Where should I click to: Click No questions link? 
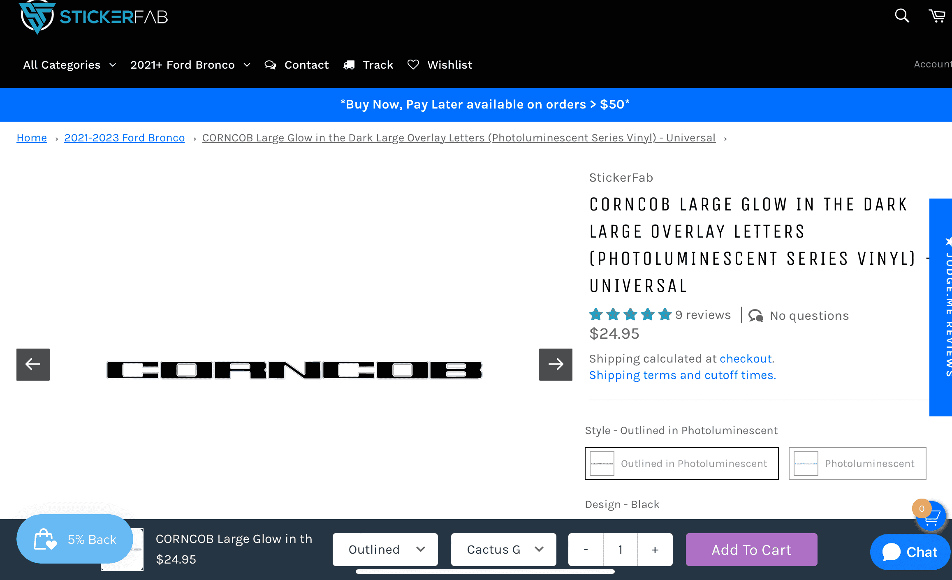(809, 316)
